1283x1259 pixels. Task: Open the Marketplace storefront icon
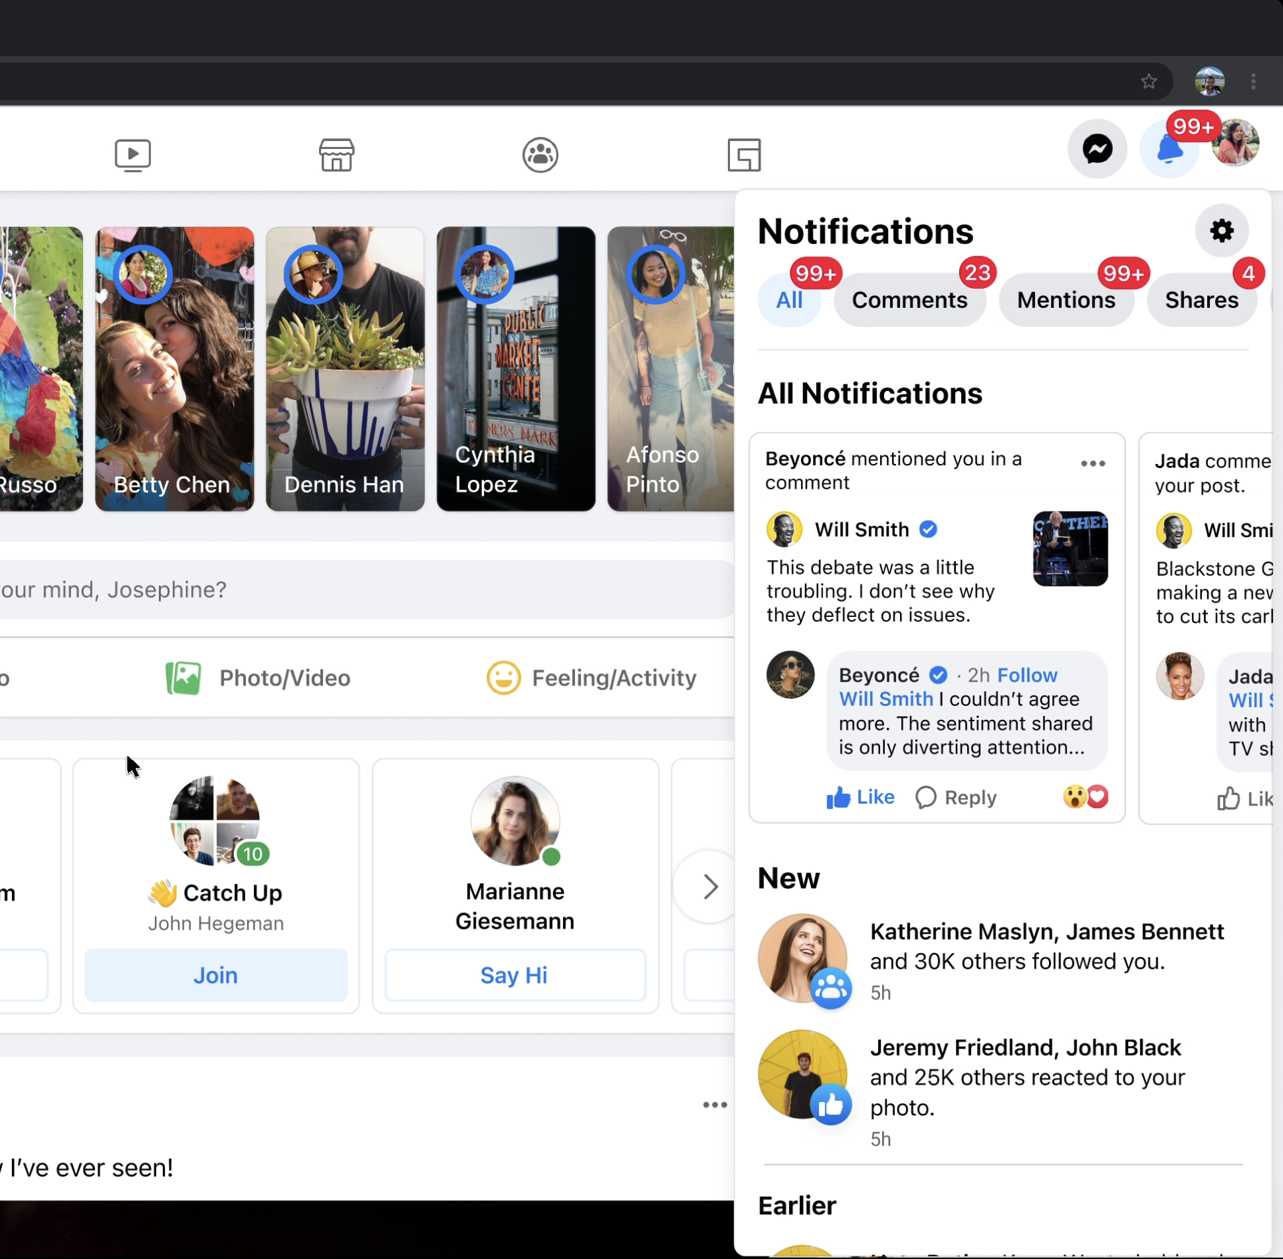pos(337,155)
